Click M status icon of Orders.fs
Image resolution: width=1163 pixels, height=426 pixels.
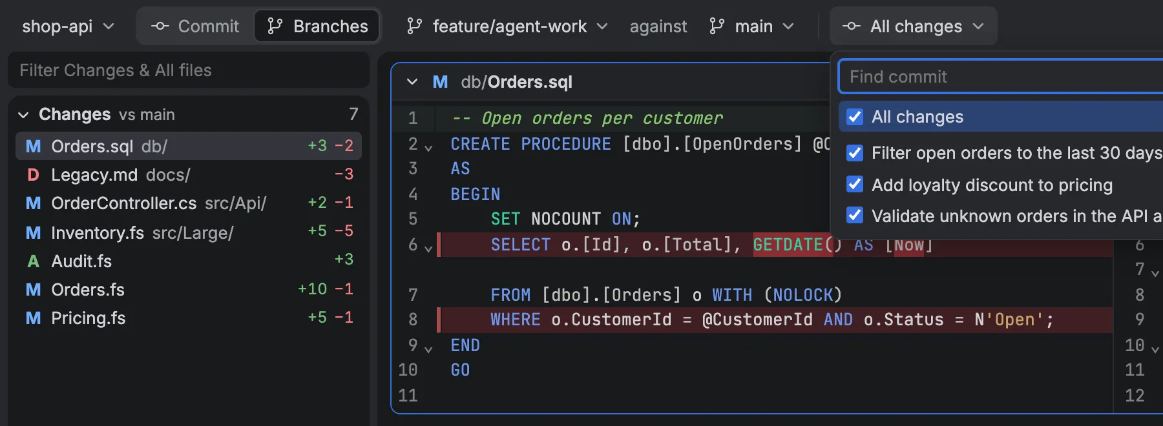[x=33, y=289]
